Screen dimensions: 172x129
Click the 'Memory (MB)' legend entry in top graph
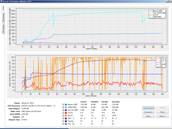click(x=157, y=11)
